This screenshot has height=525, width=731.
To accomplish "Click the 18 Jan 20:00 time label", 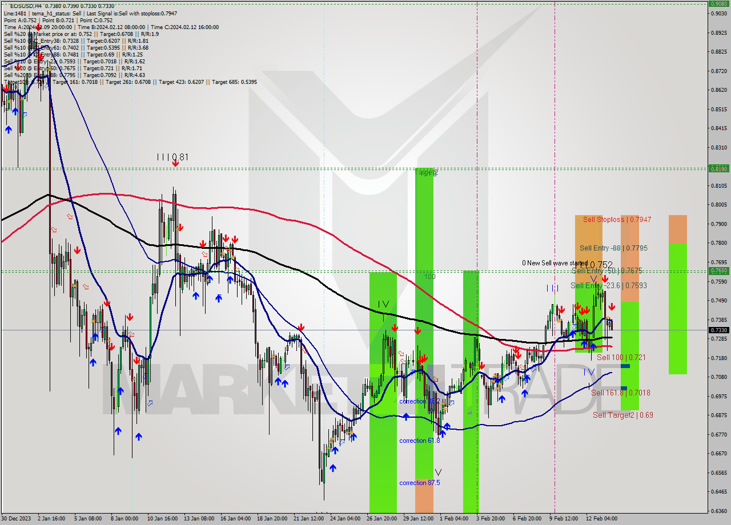I will [x=272, y=518].
